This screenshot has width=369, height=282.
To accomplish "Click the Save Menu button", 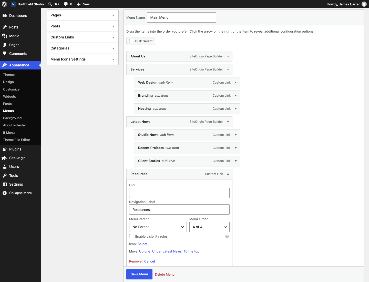I will tap(139, 274).
